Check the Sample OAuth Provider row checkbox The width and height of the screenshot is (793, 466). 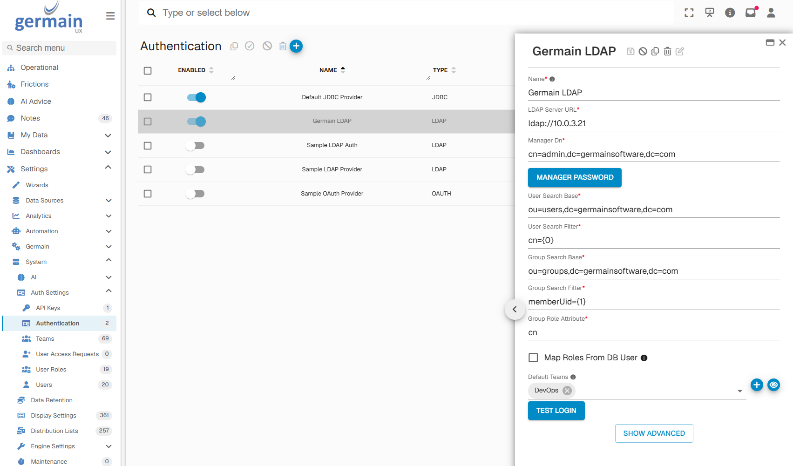pos(148,194)
